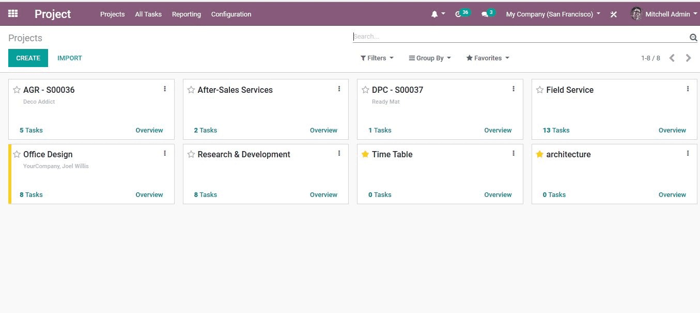This screenshot has height=313, width=700.
Task: Toggle favorite star on Research & Development
Action: click(191, 154)
